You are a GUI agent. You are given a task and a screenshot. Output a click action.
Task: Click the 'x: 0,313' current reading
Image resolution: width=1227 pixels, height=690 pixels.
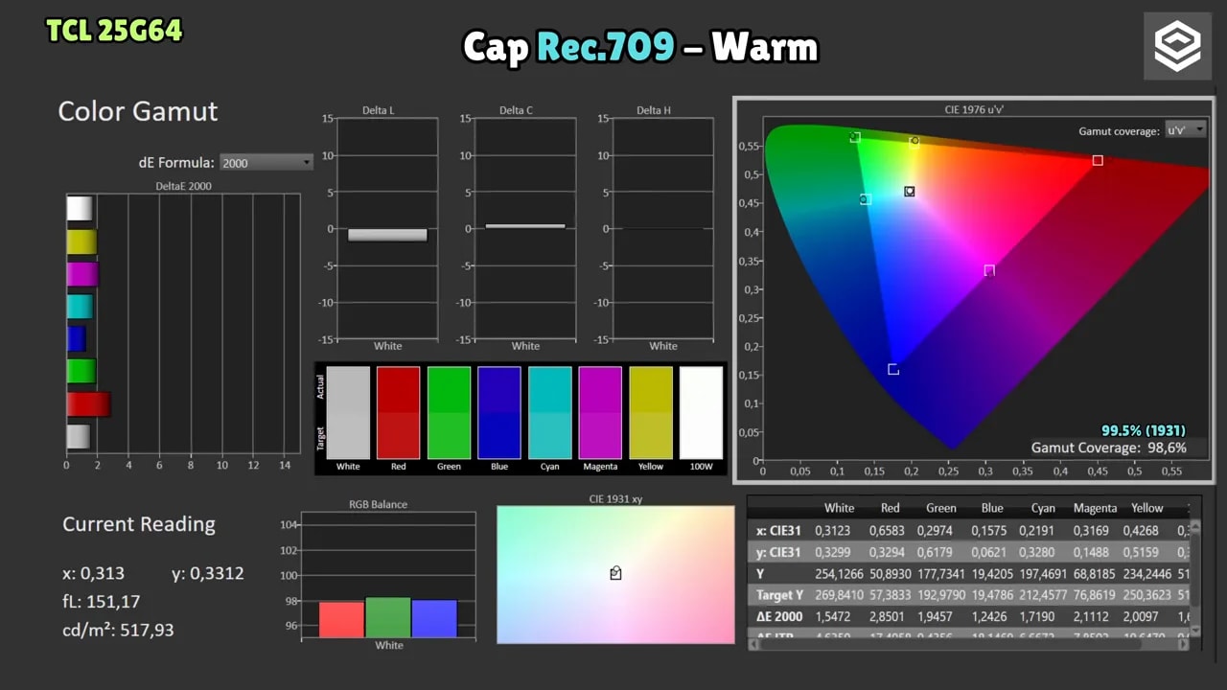93,573
